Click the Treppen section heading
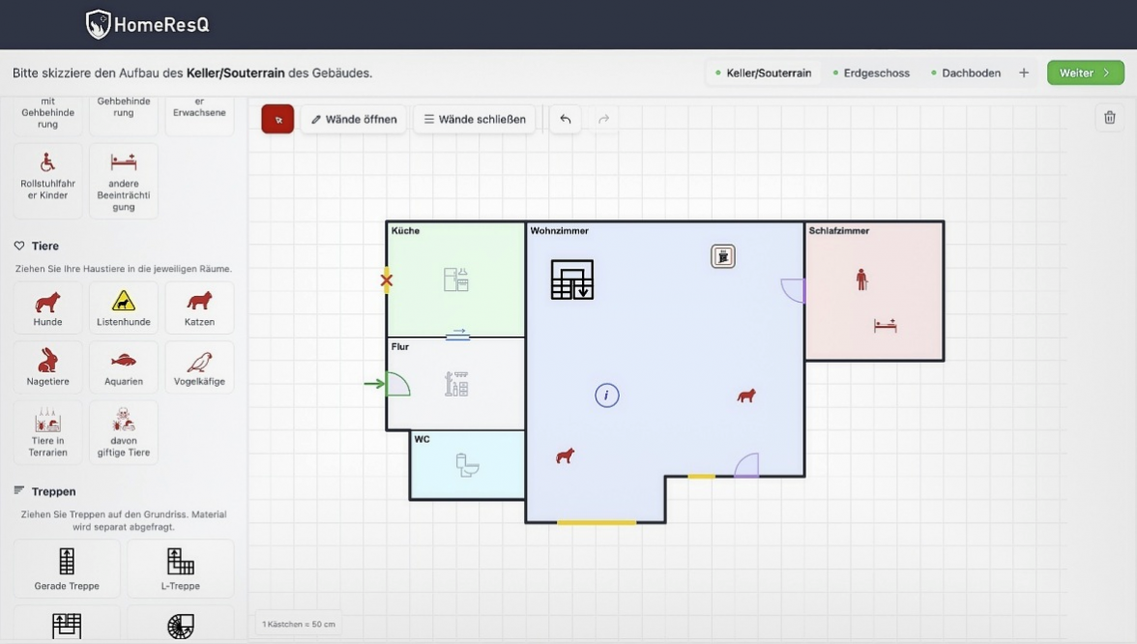The image size is (1137, 644). tap(54, 491)
